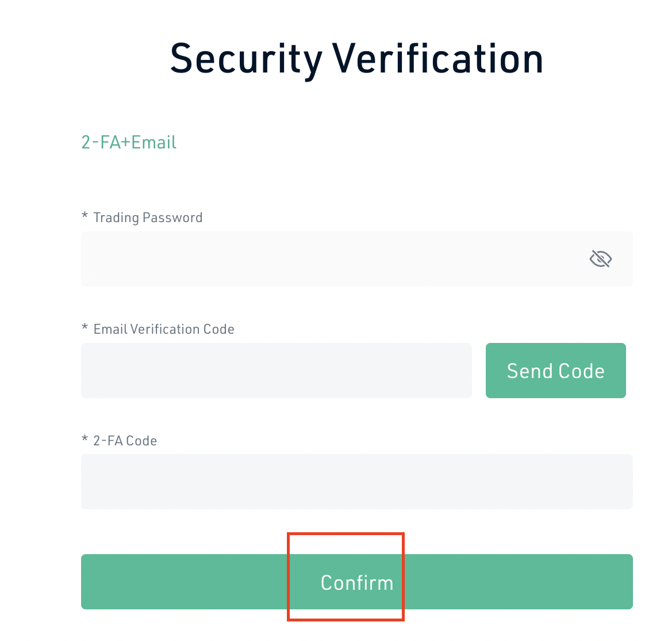Screen dimensions: 664x641
Task: Place cursor in the email code textbox
Action: [276, 371]
